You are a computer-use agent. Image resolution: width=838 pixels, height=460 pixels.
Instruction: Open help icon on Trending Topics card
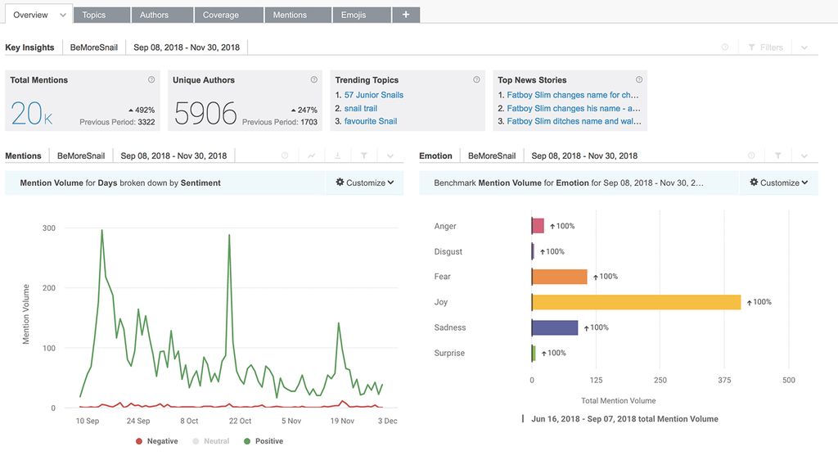click(477, 80)
